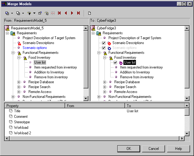Click the Cancel button
The height and width of the screenshot is (156, 194).
[x=154, y=149]
